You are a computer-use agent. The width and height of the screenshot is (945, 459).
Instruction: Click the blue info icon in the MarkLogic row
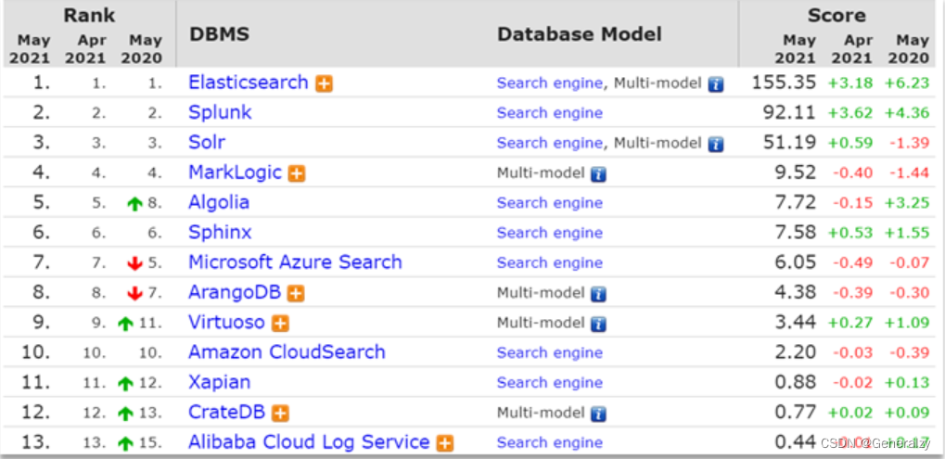point(598,174)
